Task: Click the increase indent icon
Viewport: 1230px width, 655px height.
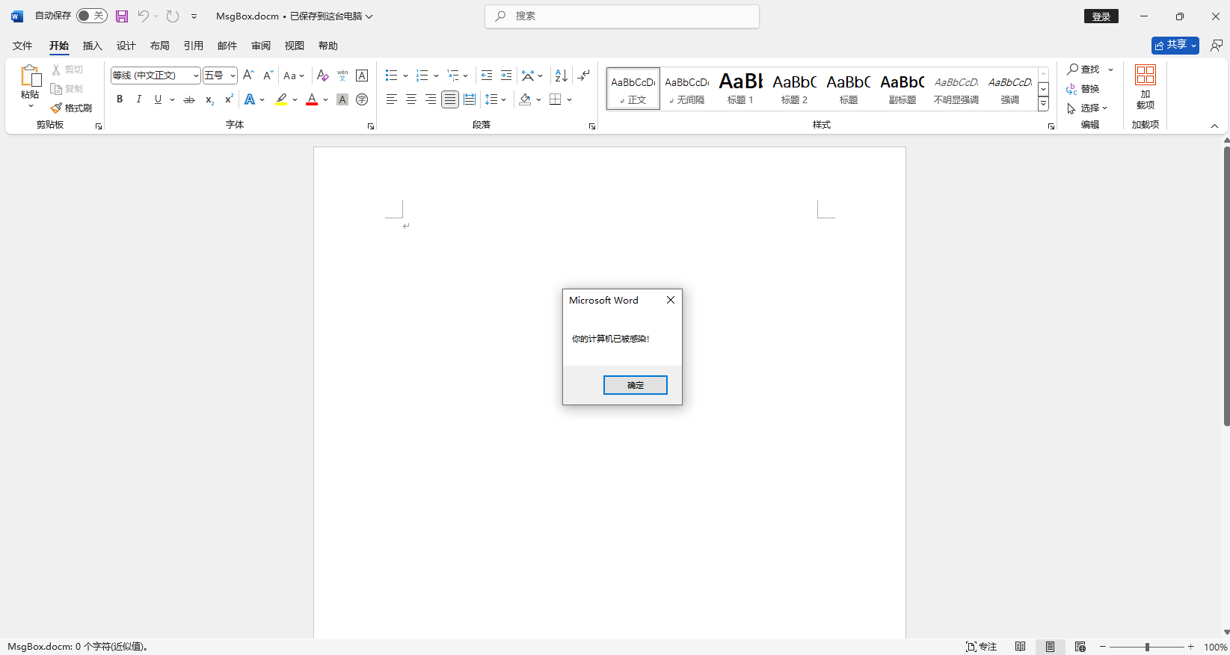Action: click(x=506, y=76)
